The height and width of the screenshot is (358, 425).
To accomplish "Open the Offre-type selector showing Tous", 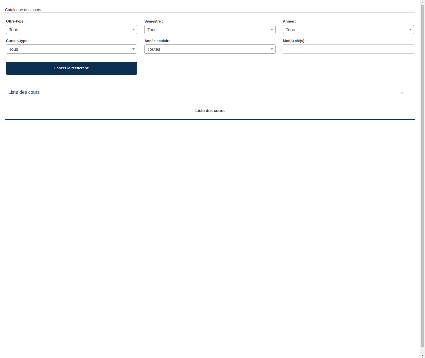I will (x=71, y=30).
